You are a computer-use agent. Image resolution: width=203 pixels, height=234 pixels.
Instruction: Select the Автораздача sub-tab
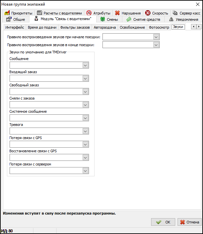[x=104, y=27]
